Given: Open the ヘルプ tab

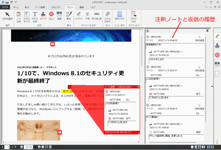Looking at the screenshot, I should click(93, 7).
